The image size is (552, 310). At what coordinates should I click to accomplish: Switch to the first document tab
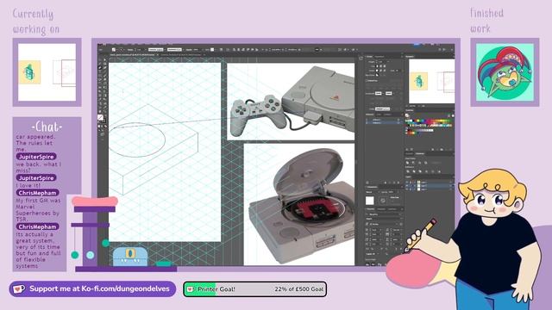132,55
